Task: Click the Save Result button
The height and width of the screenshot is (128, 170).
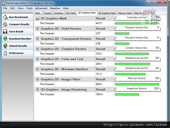Action: [x=17, y=32]
